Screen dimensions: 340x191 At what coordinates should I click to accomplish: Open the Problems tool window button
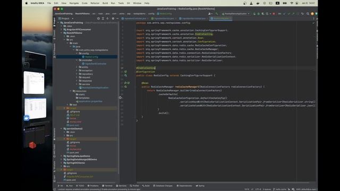[x=93, y=186]
